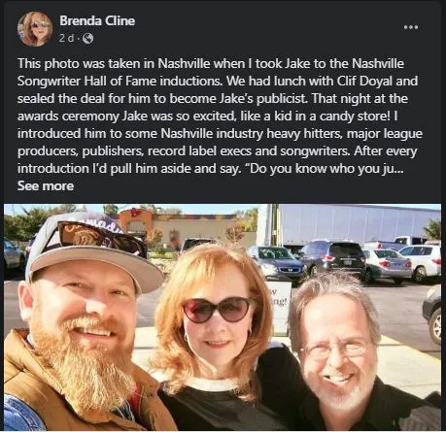Image resolution: width=446 pixels, height=432 pixels.
Task: Open the "2 d" post timestamp
Action: [x=66, y=39]
